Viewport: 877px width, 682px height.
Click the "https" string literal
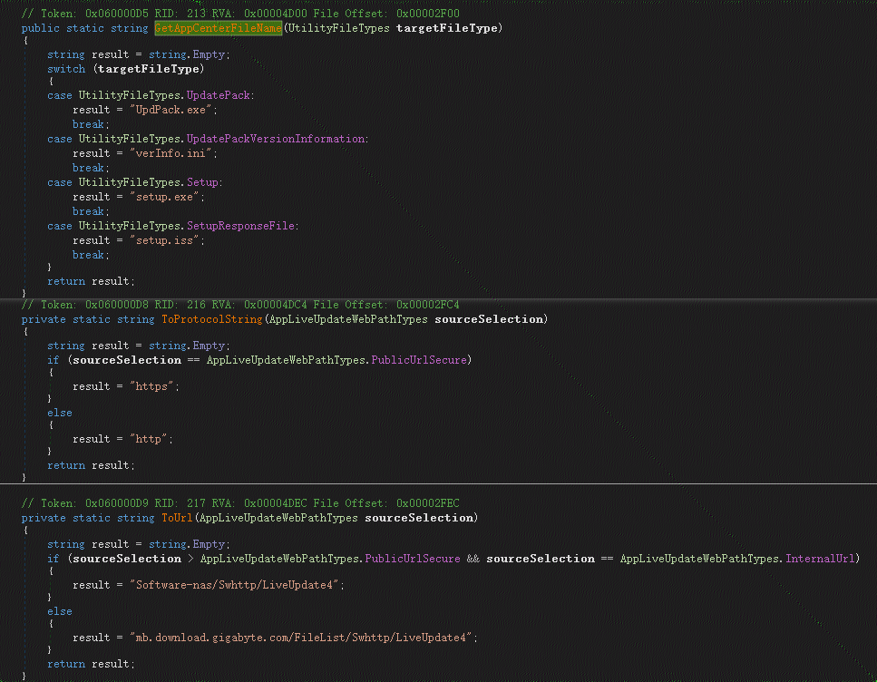tap(151, 386)
